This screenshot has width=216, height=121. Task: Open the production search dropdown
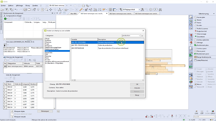click(x=140, y=36)
